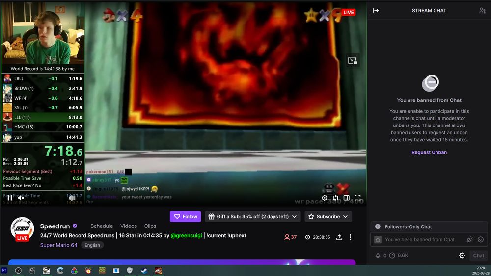
Task: Open the RGB circles app in taskbar
Action: 74,271
